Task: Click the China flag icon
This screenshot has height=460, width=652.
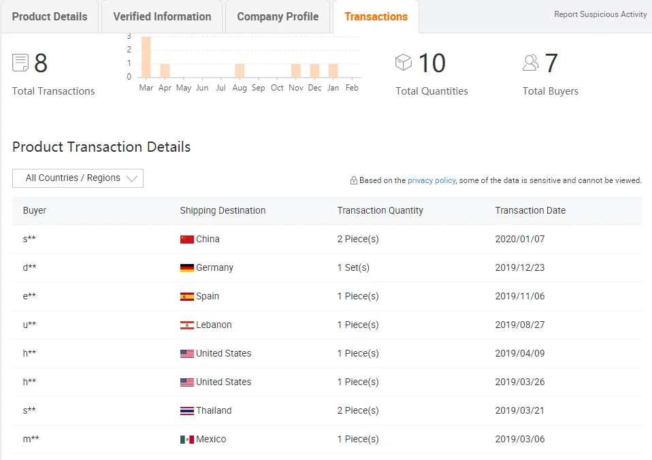Action: pyautogui.click(x=187, y=239)
